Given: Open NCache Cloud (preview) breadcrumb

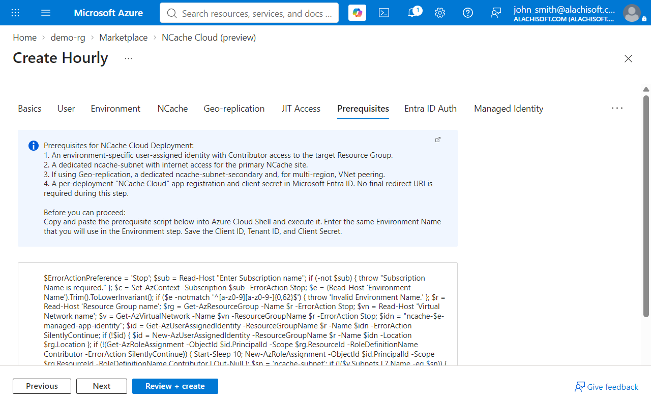Looking at the screenshot, I should point(209,38).
